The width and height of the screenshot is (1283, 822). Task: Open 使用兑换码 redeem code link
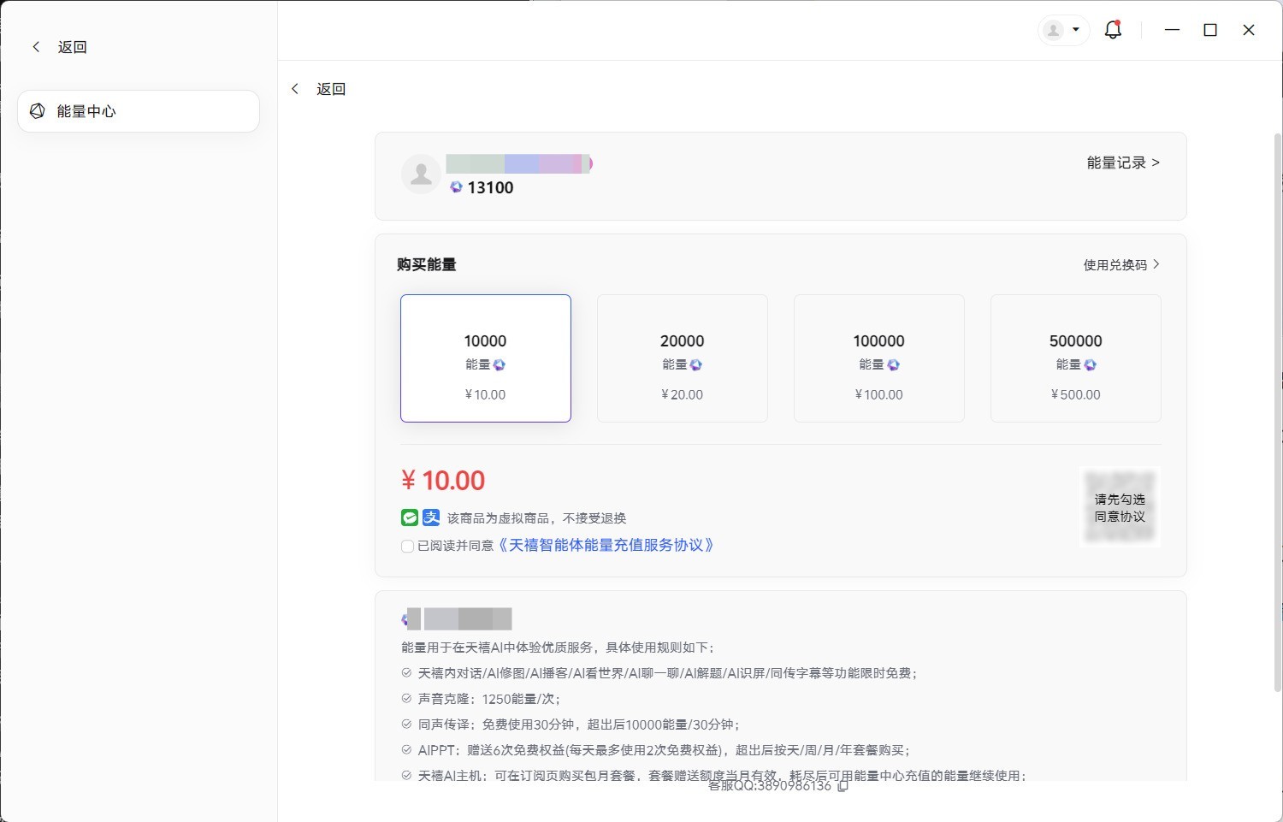click(x=1121, y=265)
